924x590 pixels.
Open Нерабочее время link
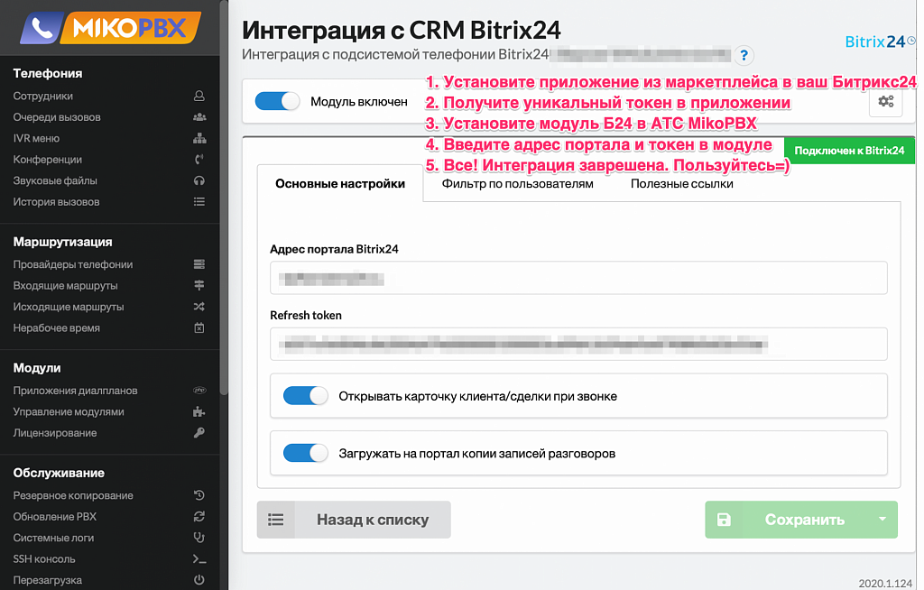click(56, 327)
